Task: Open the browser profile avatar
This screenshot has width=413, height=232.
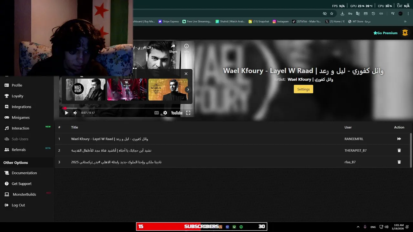Action: click(400, 14)
